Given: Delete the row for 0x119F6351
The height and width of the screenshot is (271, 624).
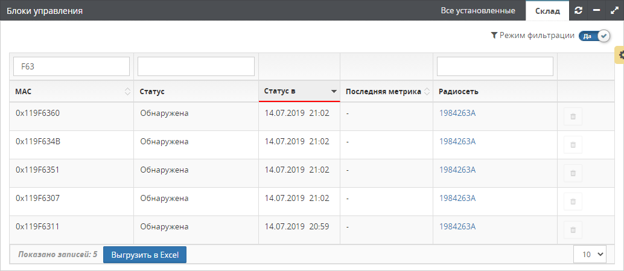Looking at the screenshot, I should click(x=573, y=173).
